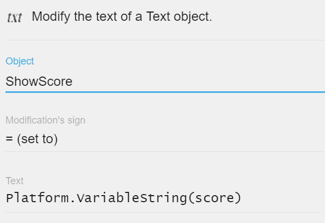
Task: Click the Modification's sign label
Action: pyautogui.click(x=45, y=120)
